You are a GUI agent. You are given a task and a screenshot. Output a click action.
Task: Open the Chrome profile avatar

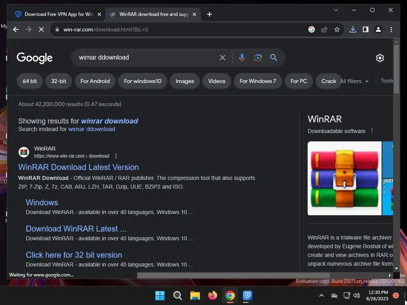point(378,29)
